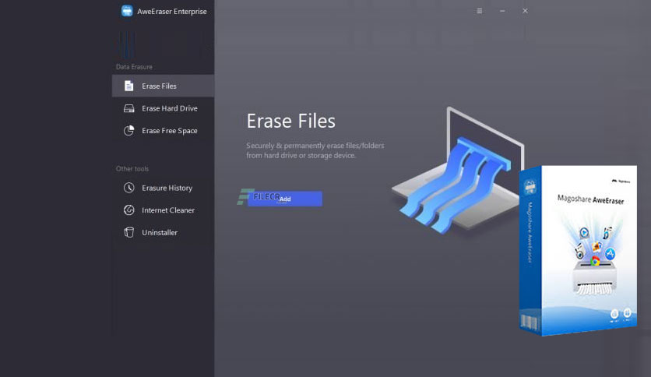
Task: Open the hamburger menu in title bar
Action: click(480, 11)
